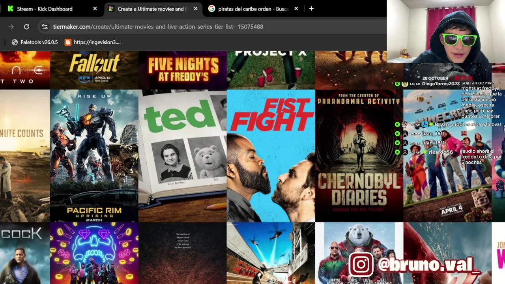Click the TierMaker favicon on the active tab

coord(111,9)
